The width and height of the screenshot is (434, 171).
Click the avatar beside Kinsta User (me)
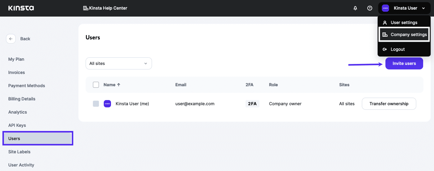(x=107, y=104)
